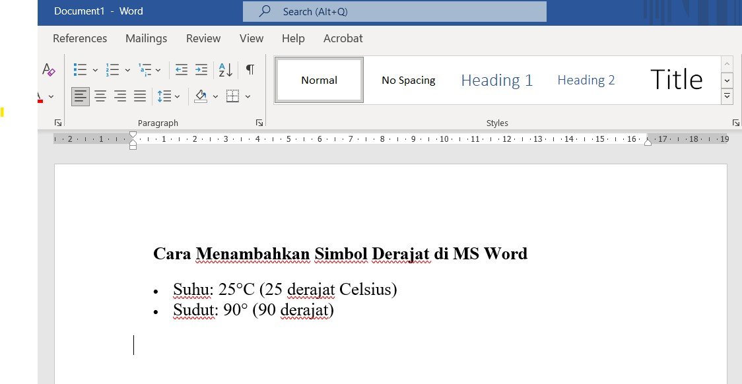Apply borders using the Borders icon
This screenshot has width=742, height=384.
coord(232,97)
